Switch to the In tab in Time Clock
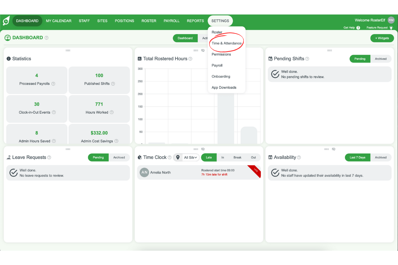 [x=222, y=157]
